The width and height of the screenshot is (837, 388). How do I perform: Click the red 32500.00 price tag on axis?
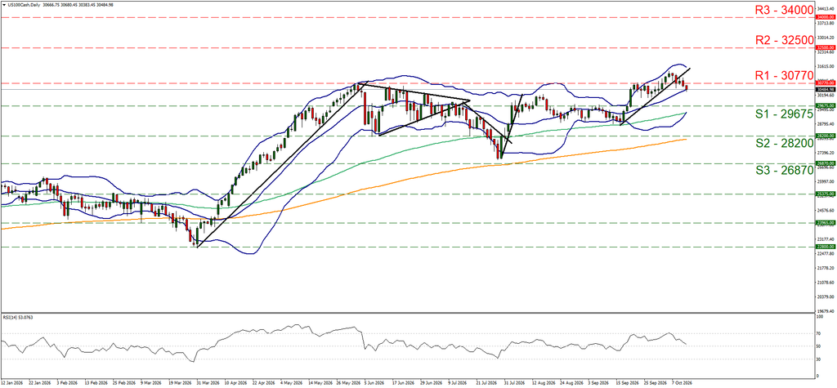point(826,47)
